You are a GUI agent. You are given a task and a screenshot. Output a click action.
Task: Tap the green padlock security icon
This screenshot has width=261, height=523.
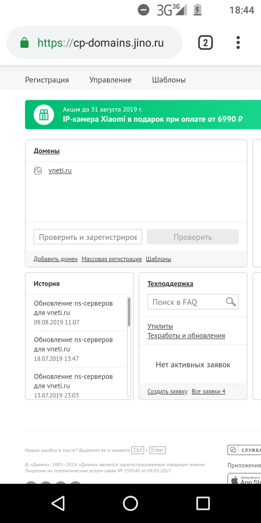click(x=24, y=43)
